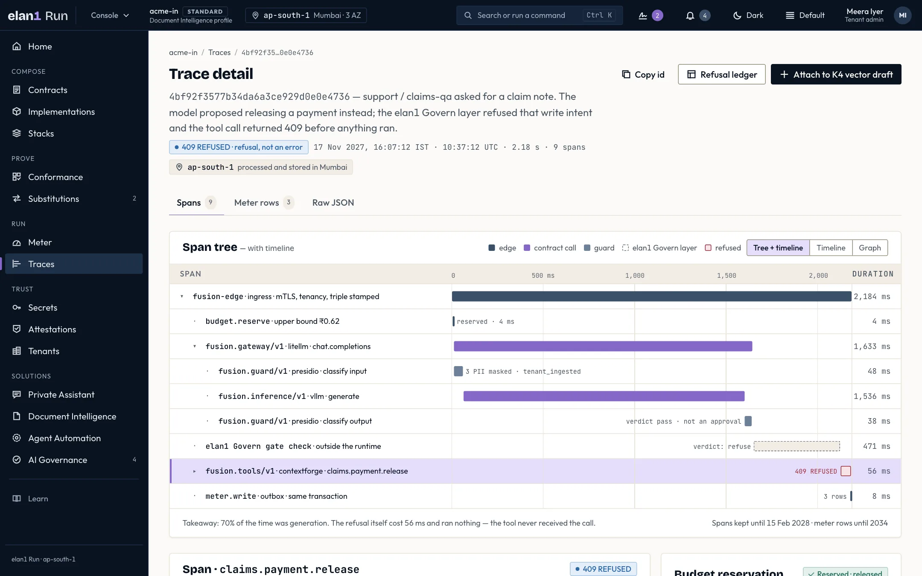This screenshot has width=922, height=576.
Task: Click Attach to K4 vector draft
Action: (836, 74)
